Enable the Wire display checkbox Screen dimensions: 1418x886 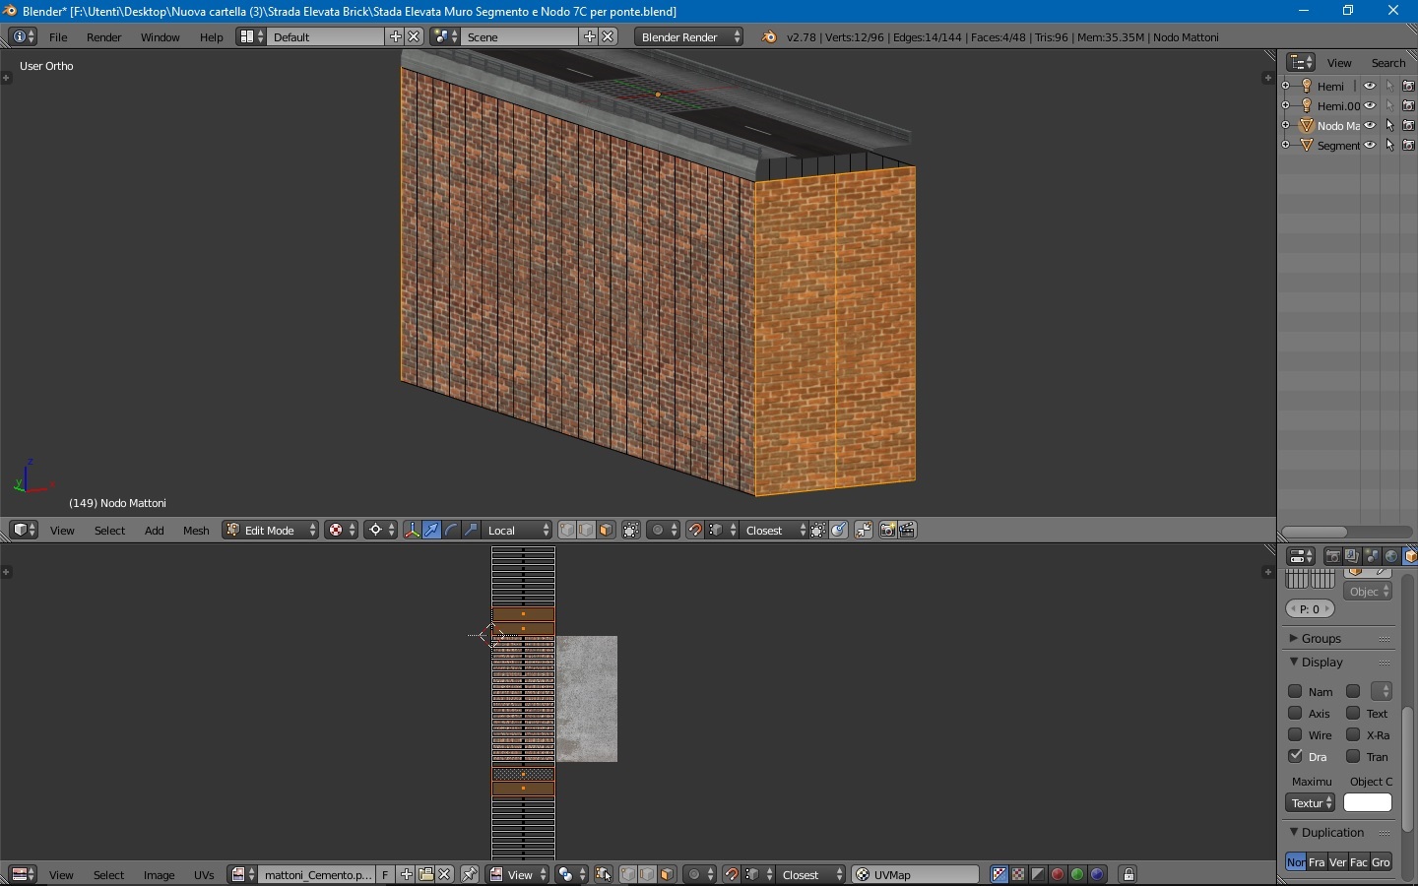click(x=1296, y=735)
